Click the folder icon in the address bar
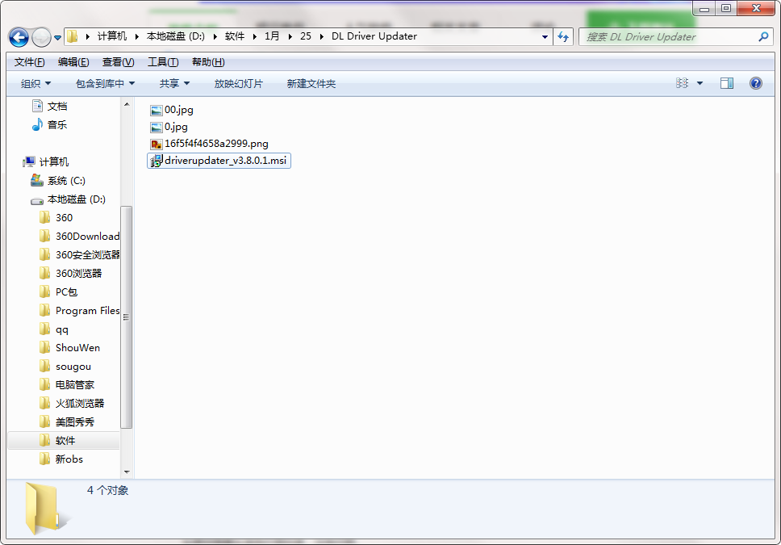Image resolution: width=781 pixels, height=545 pixels. click(x=73, y=36)
